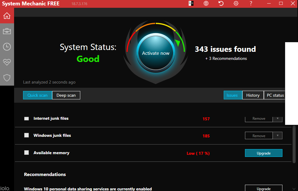
Task: Click the Activate now orb button
Action: pyautogui.click(x=156, y=53)
